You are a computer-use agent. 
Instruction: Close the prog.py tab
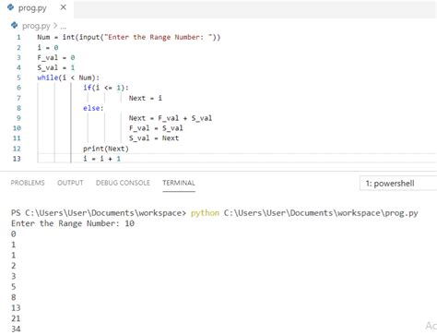[64, 7]
